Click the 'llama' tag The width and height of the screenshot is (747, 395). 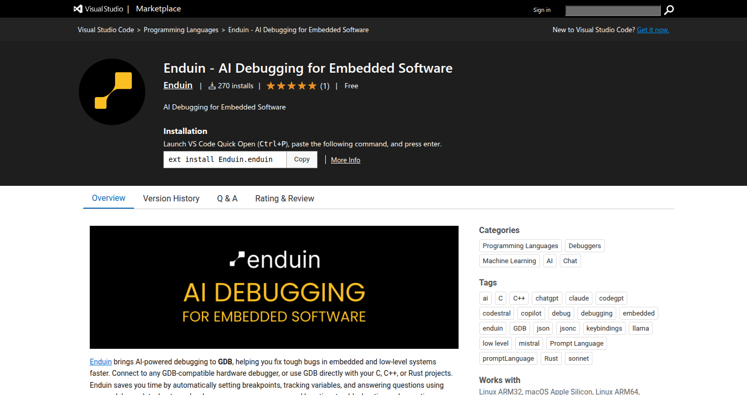click(641, 329)
